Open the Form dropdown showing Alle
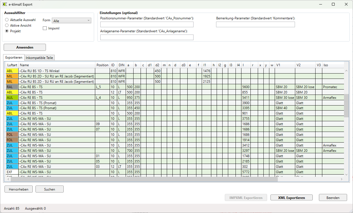 click(72, 20)
